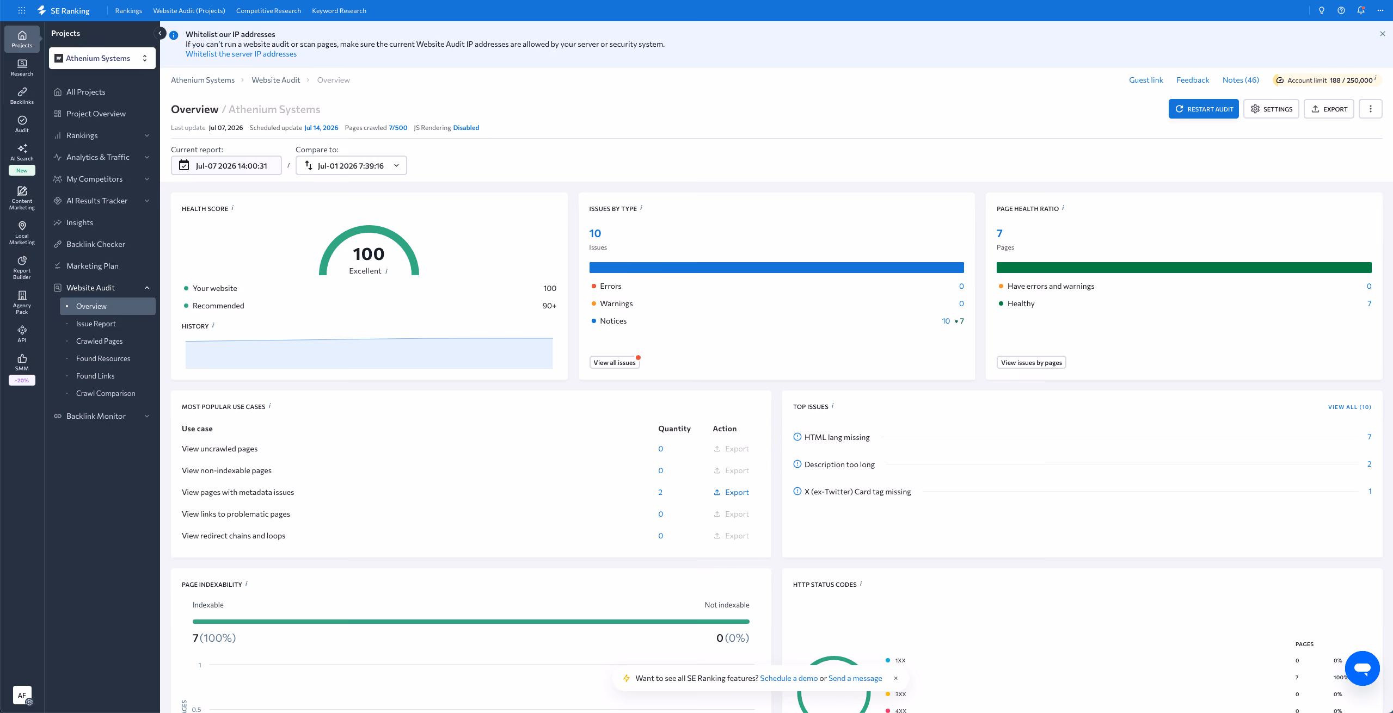Open the top bar more options dots
The width and height of the screenshot is (1393, 713).
point(1380,10)
